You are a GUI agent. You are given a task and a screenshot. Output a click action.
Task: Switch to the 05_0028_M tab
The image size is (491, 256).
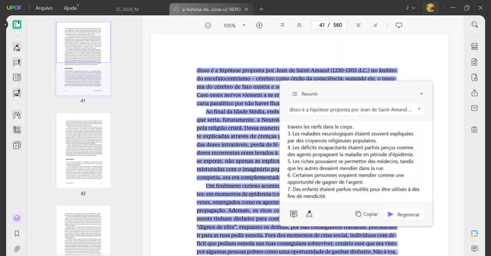click(127, 9)
